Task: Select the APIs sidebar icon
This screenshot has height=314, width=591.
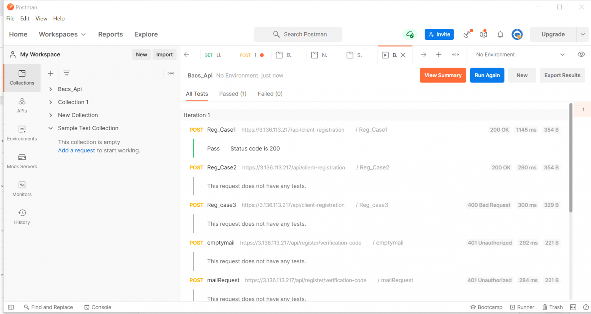Action: pyautogui.click(x=22, y=105)
